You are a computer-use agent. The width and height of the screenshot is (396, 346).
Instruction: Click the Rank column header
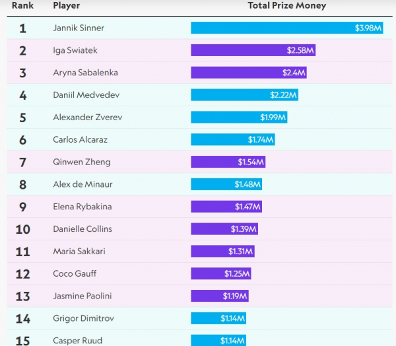tap(22, 6)
